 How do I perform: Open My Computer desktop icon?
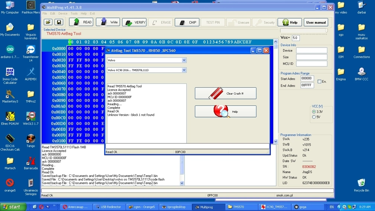(x=10, y=7)
